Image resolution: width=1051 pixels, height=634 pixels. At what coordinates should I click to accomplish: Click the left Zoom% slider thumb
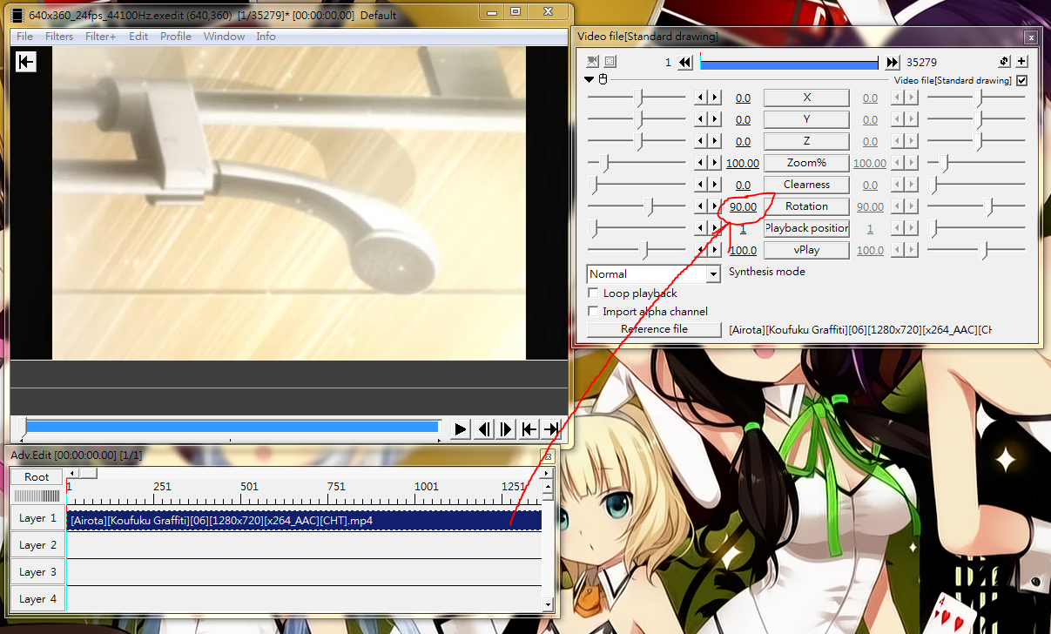(x=606, y=163)
